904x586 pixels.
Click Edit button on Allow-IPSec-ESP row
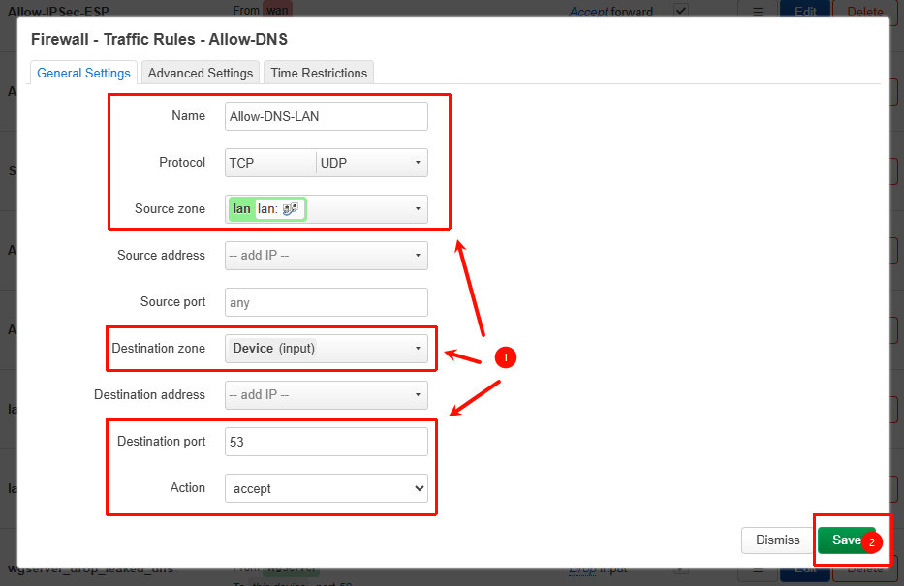(804, 12)
